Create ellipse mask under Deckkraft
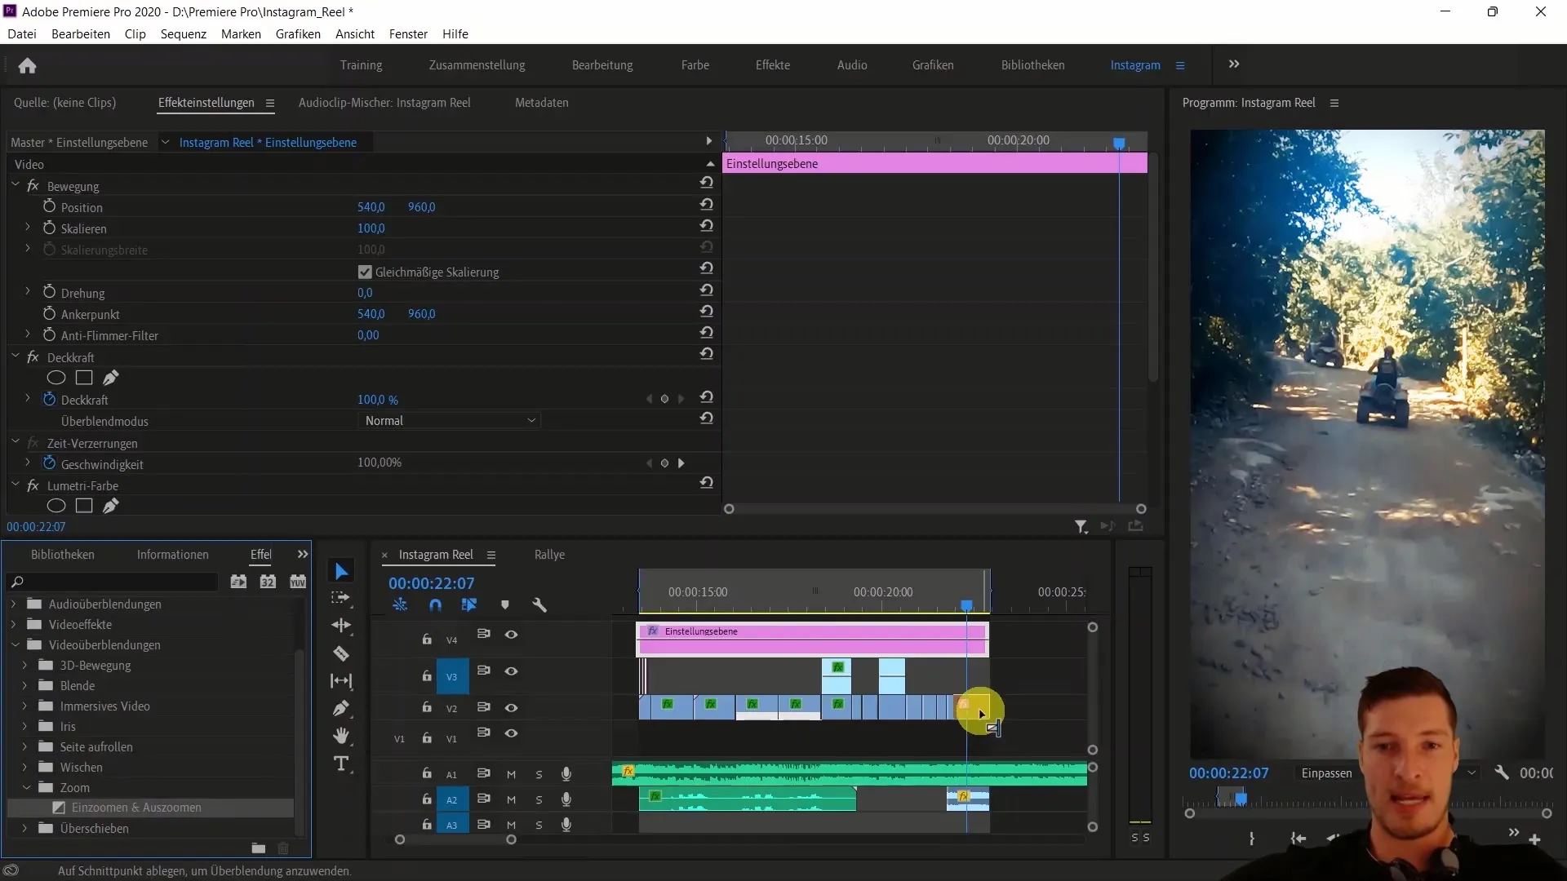This screenshot has height=881, width=1567. click(55, 378)
